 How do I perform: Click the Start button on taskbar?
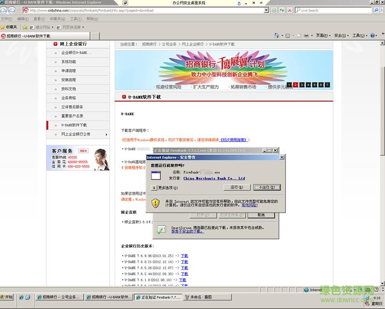(x=7, y=297)
